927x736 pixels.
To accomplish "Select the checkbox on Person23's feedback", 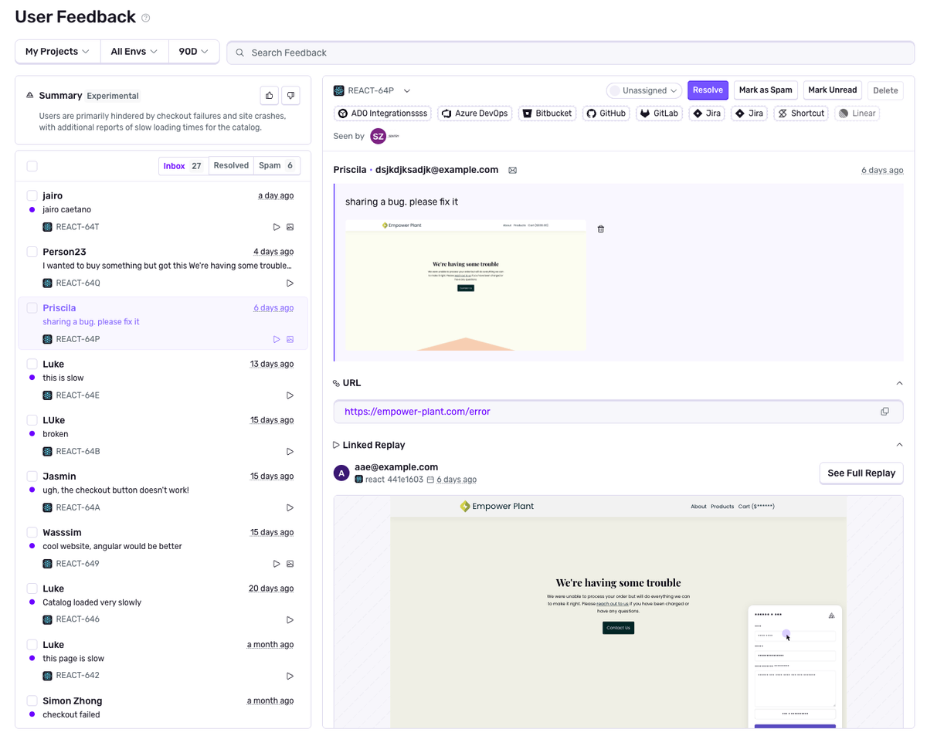I will [x=32, y=251].
